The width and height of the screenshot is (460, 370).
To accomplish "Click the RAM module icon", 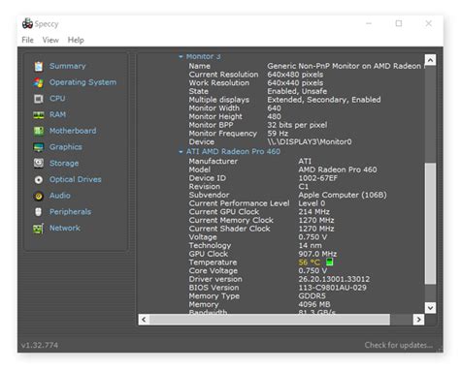I will click(x=39, y=115).
